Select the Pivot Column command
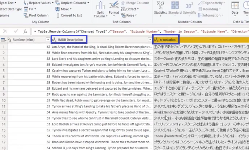The image size is (249, 150). pyautogui.click(x=36, y=15)
